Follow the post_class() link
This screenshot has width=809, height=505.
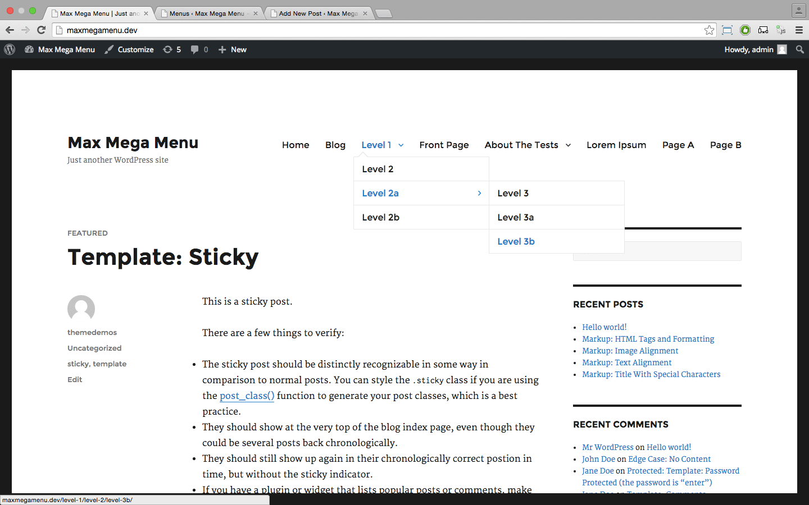[x=247, y=396]
